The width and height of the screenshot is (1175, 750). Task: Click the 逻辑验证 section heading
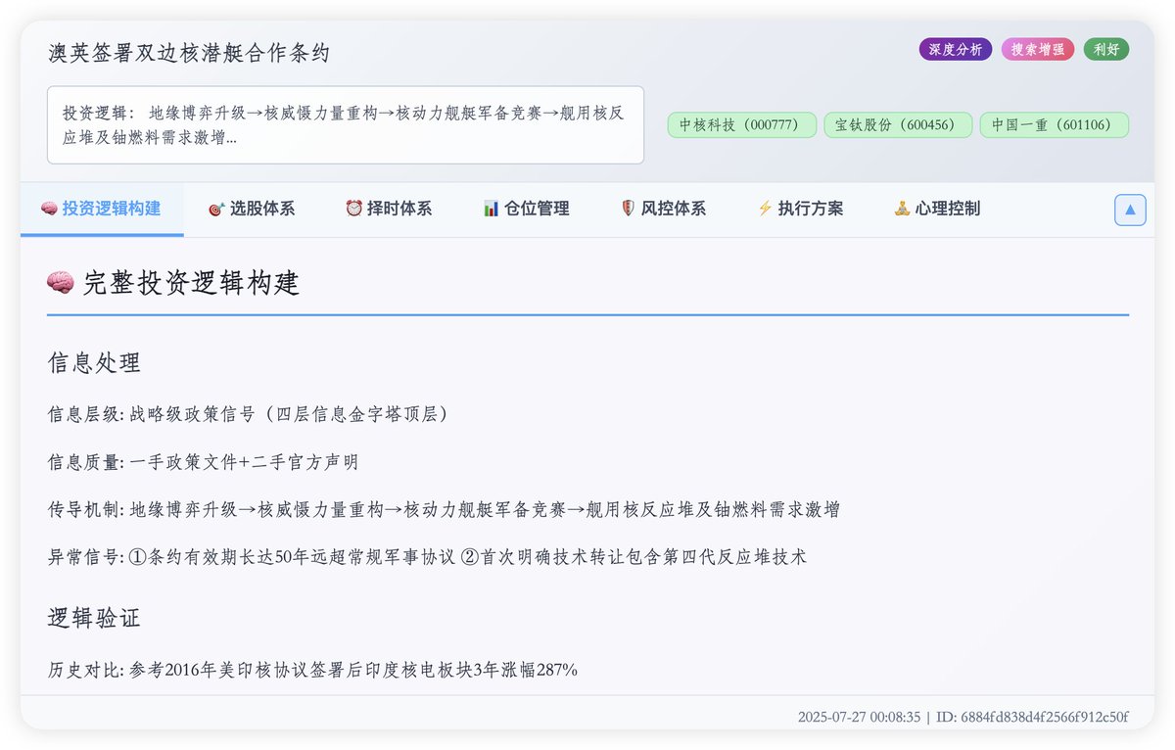[94, 618]
